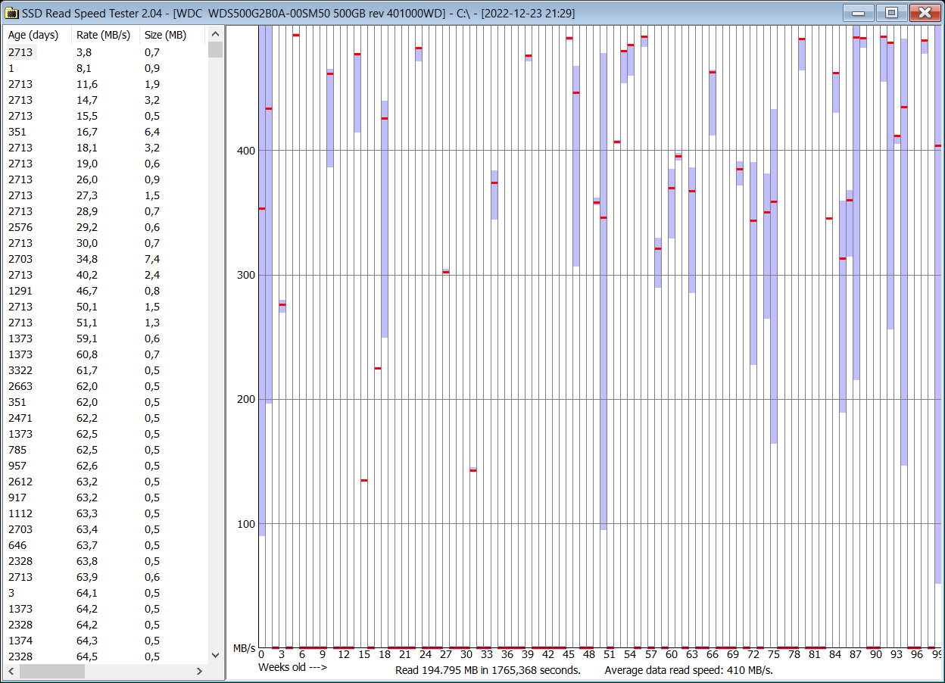Image resolution: width=945 pixels, height=683 pixels.
Task: Click the file list's vertical scrollbar down arrow
Action: 215,656
